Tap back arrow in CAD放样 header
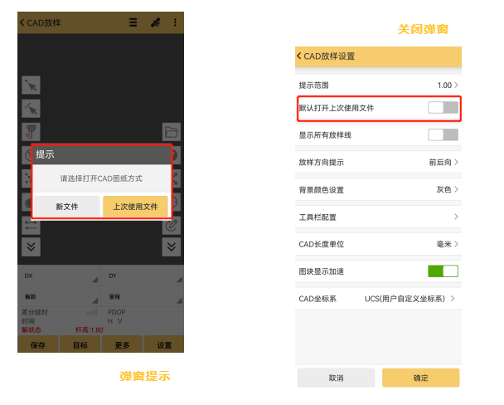 (x=22, y=22)
